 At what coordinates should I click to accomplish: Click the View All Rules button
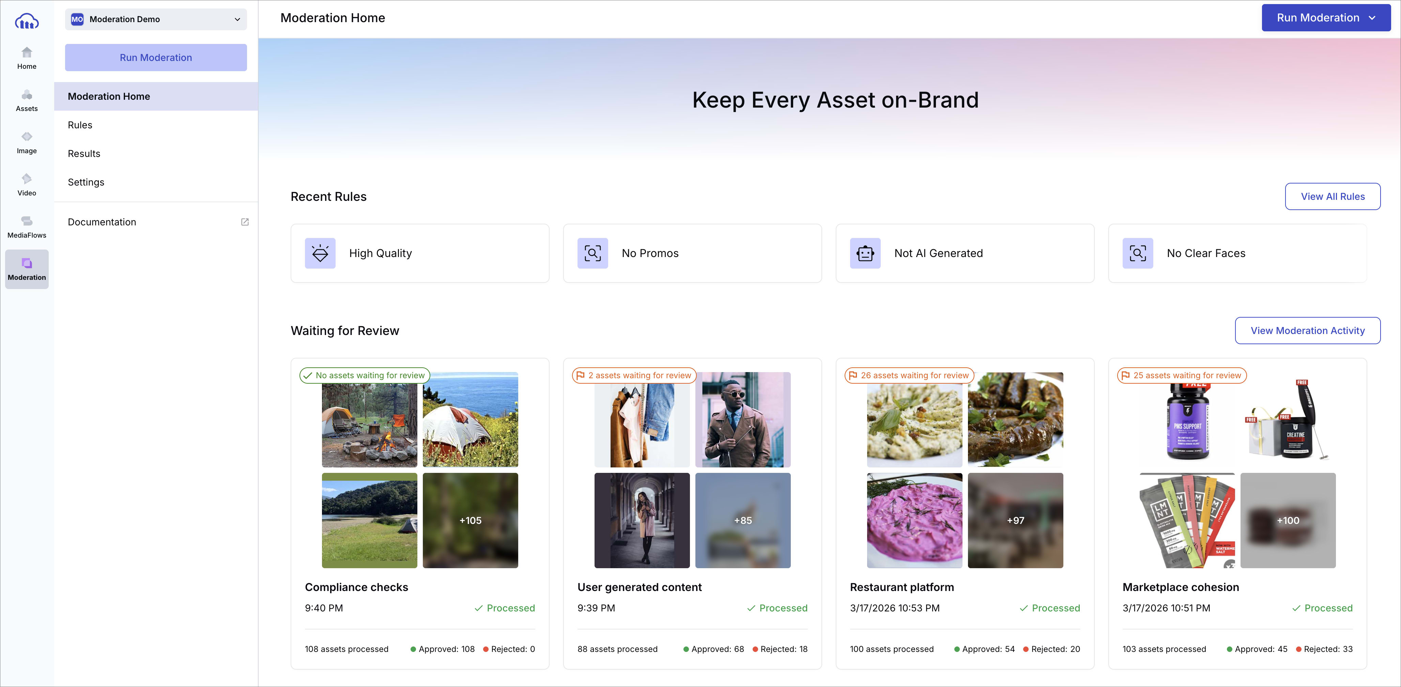1332,196
